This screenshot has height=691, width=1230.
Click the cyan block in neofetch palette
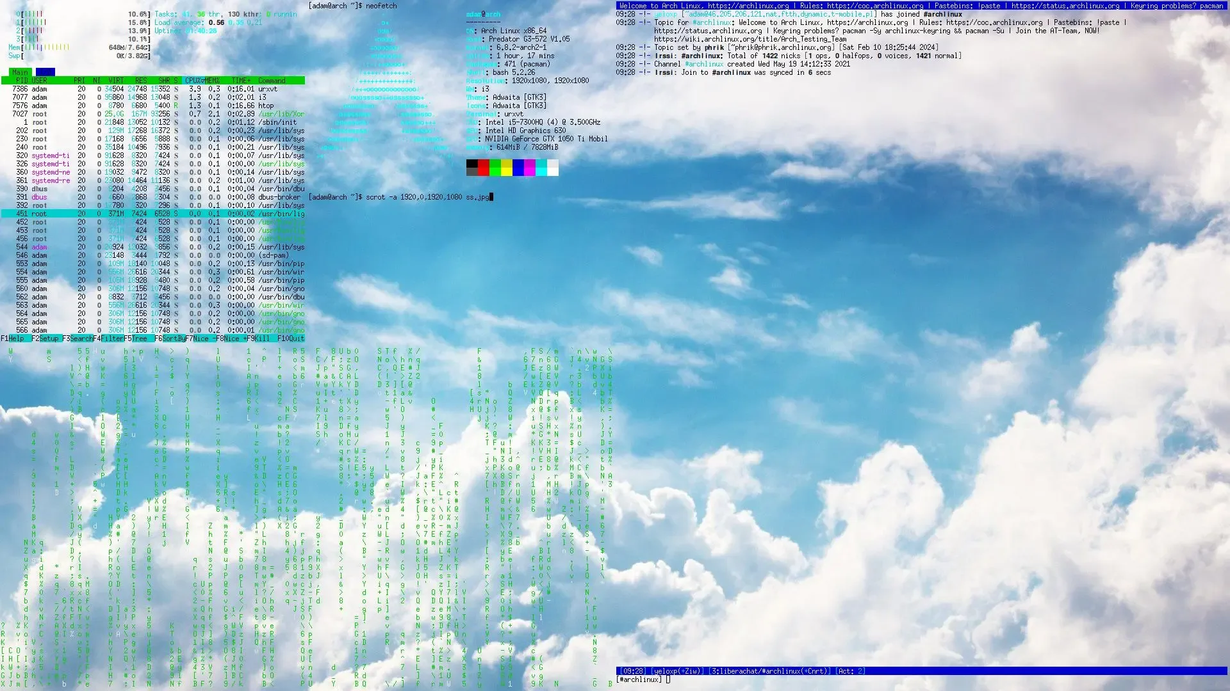pyautogui.click(x=541, y=168)
